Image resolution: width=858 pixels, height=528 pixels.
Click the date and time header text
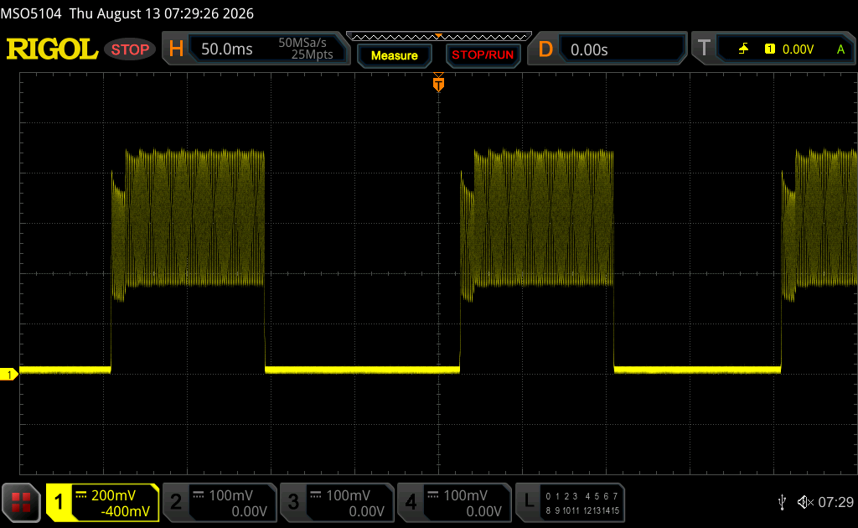162,13
